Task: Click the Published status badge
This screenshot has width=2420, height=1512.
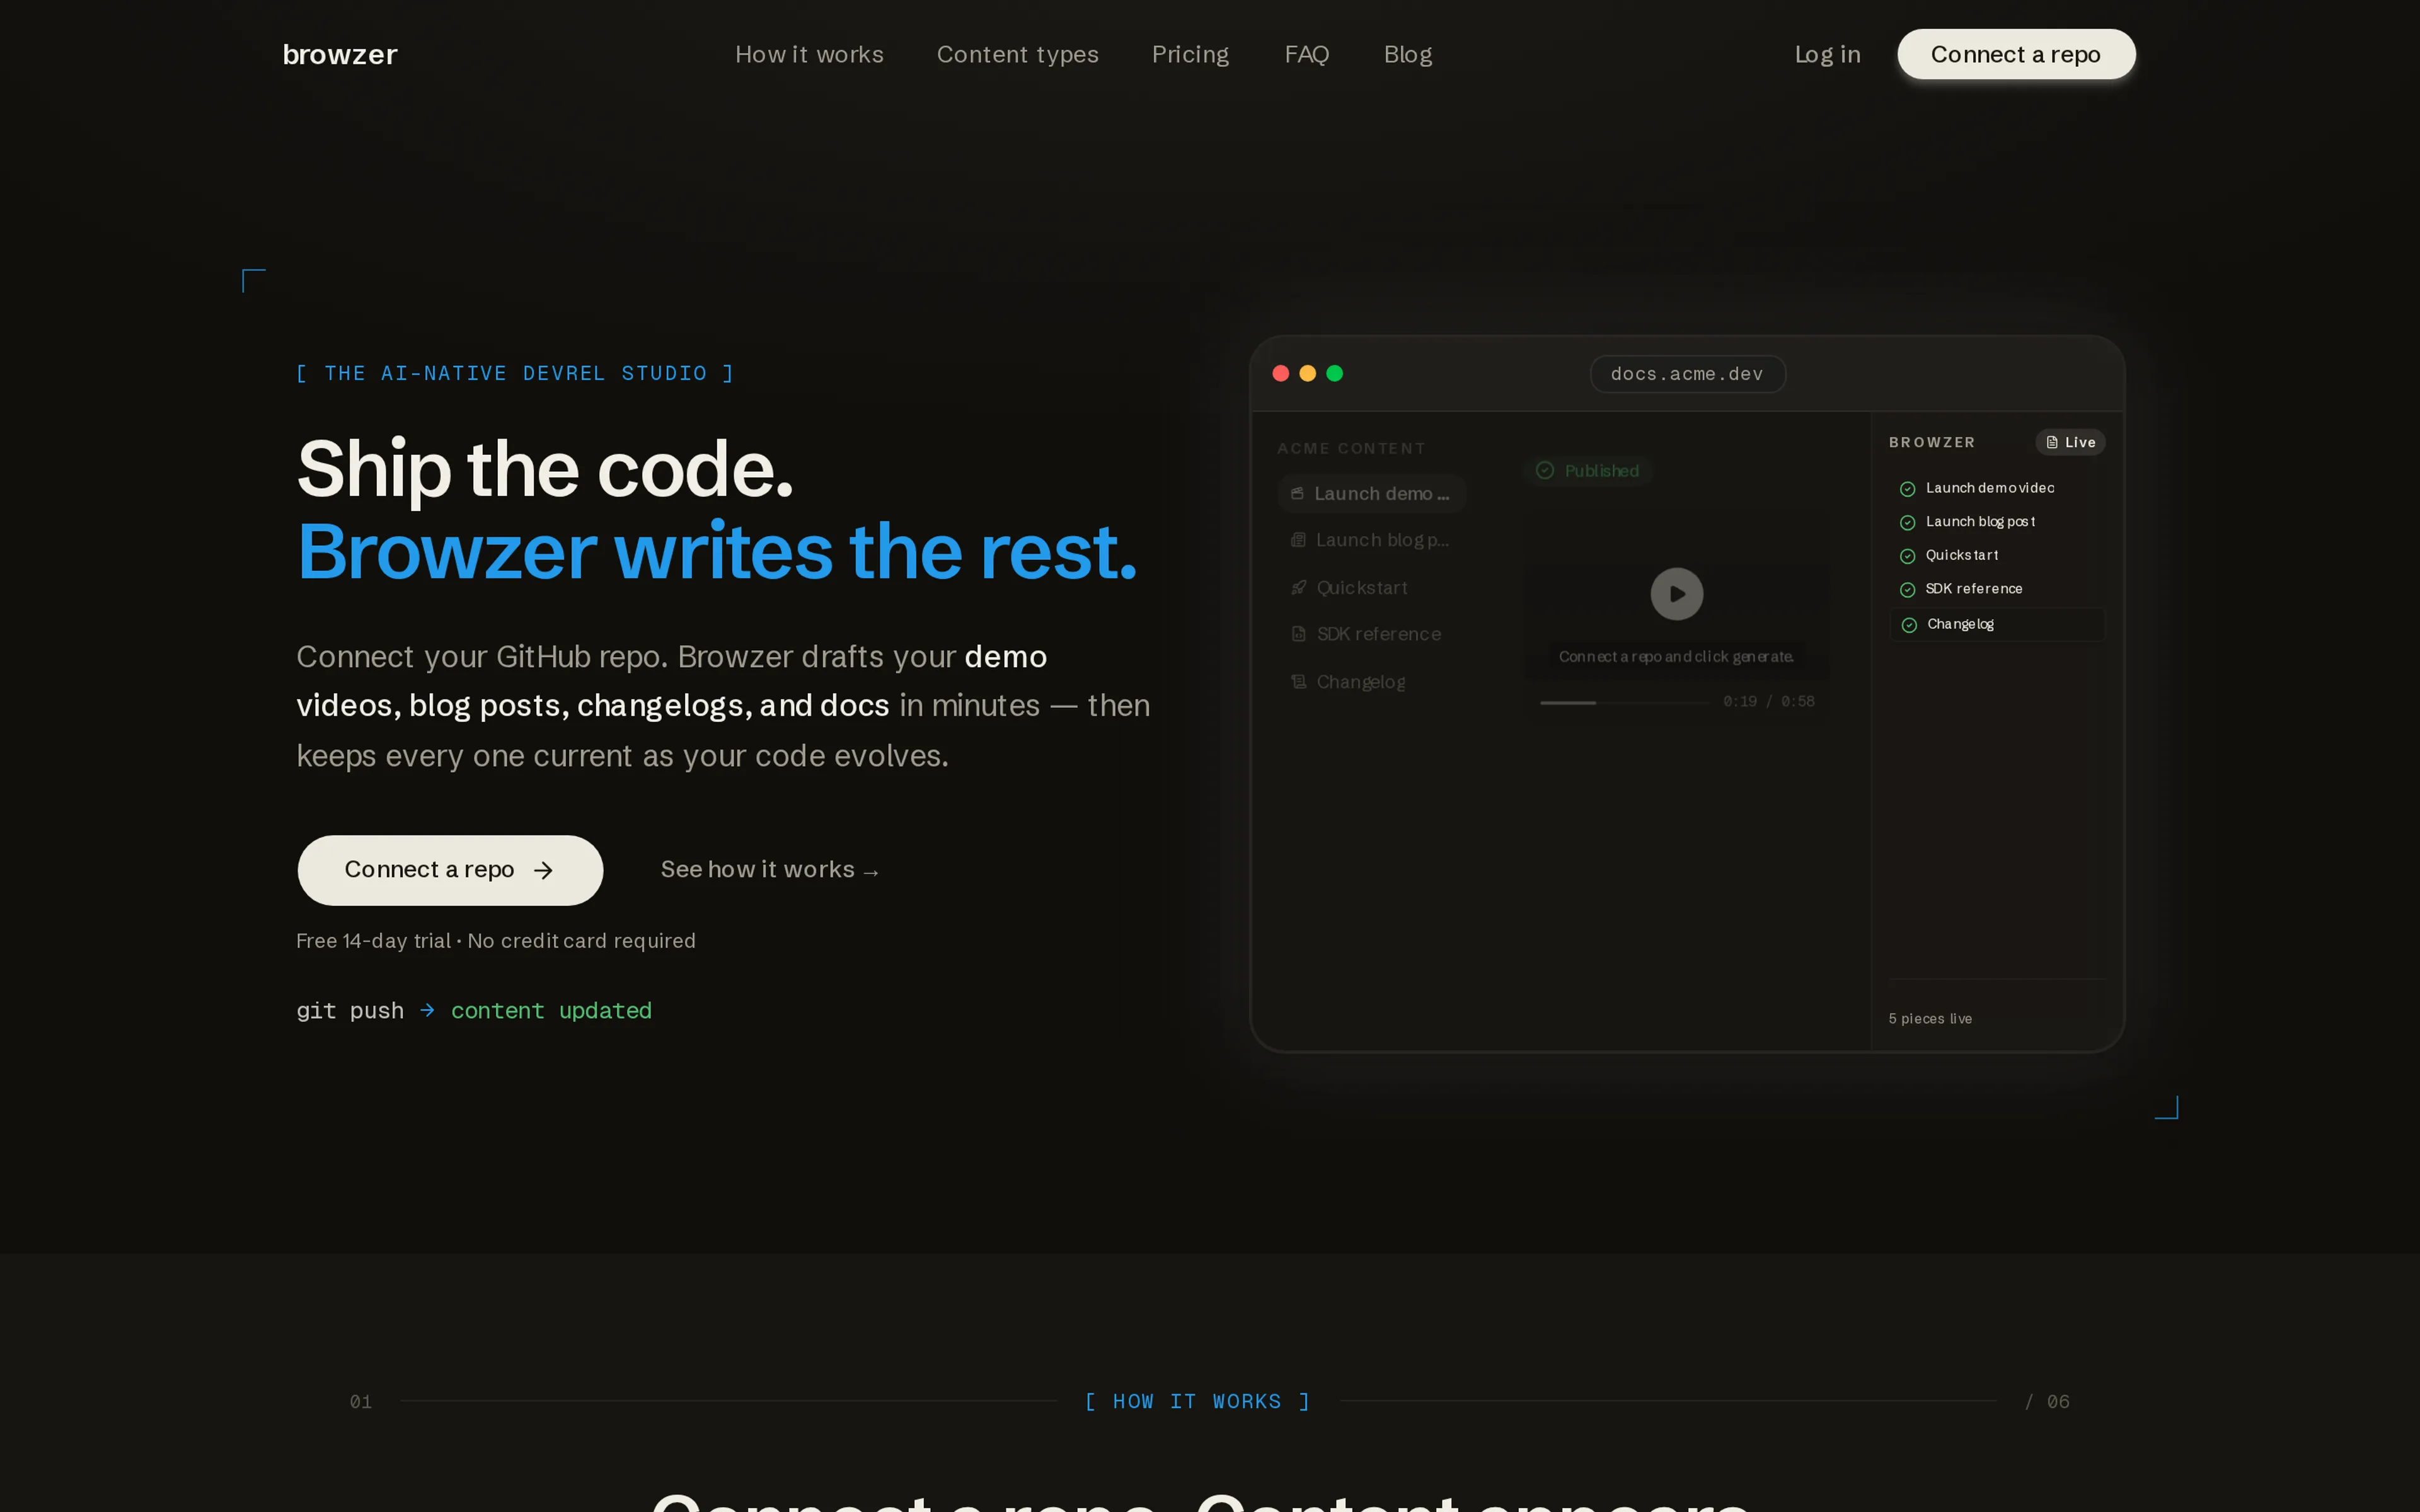Action: (x=1587, y=471)
